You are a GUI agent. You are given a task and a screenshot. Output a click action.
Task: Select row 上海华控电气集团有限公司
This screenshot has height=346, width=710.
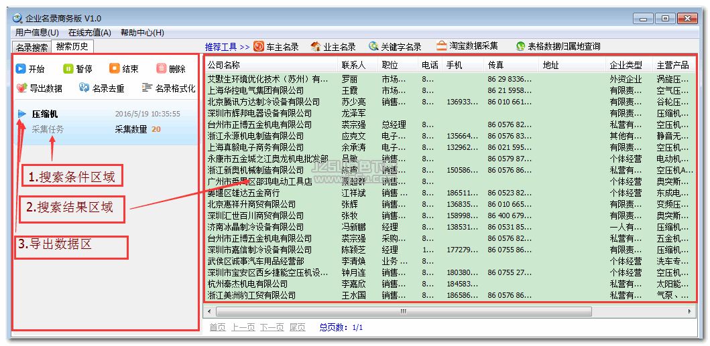[450, 90]
